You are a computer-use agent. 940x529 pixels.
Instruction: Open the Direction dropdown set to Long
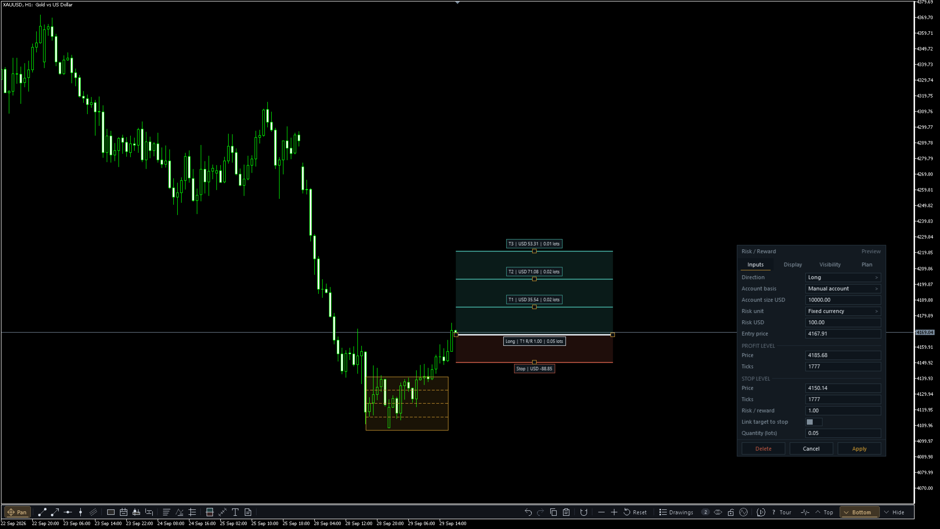coord(843,277)
